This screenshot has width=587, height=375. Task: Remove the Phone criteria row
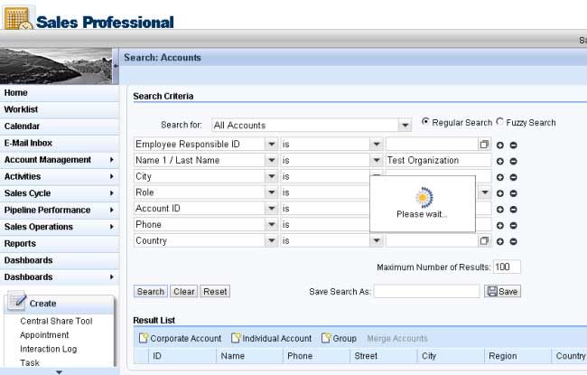click(x=513, y=226)
